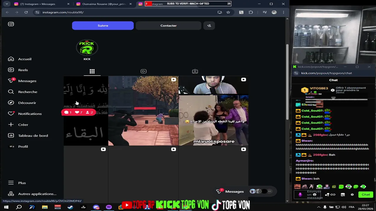
Task: Select the posts grid tab
Action: pyautogui.click(x=92, y=71)
